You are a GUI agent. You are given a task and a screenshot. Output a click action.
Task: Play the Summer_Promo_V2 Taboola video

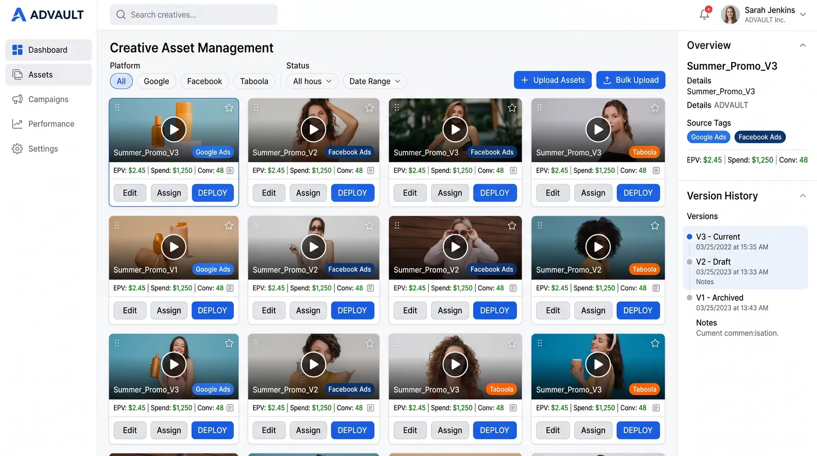coord(598,247)
